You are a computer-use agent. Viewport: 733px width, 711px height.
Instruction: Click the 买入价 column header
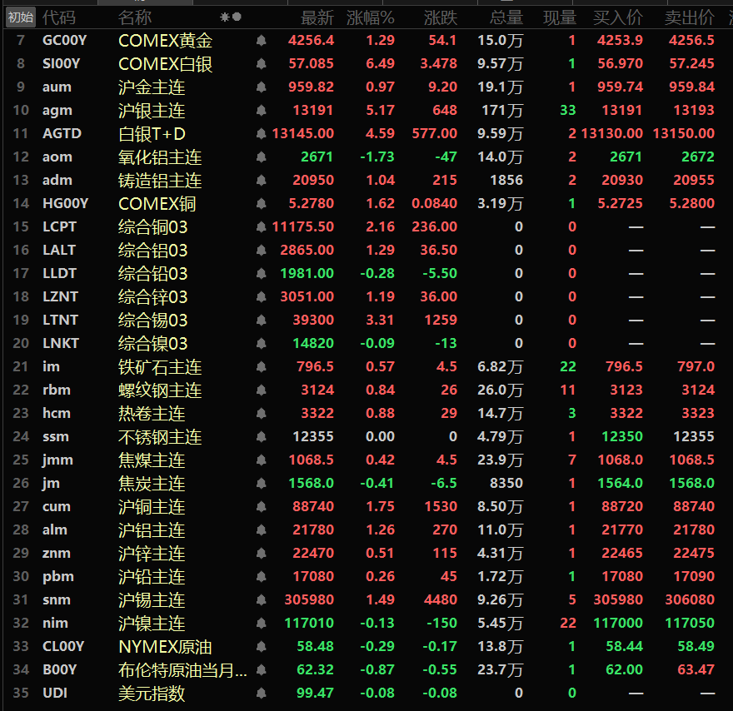pos(617,17)
